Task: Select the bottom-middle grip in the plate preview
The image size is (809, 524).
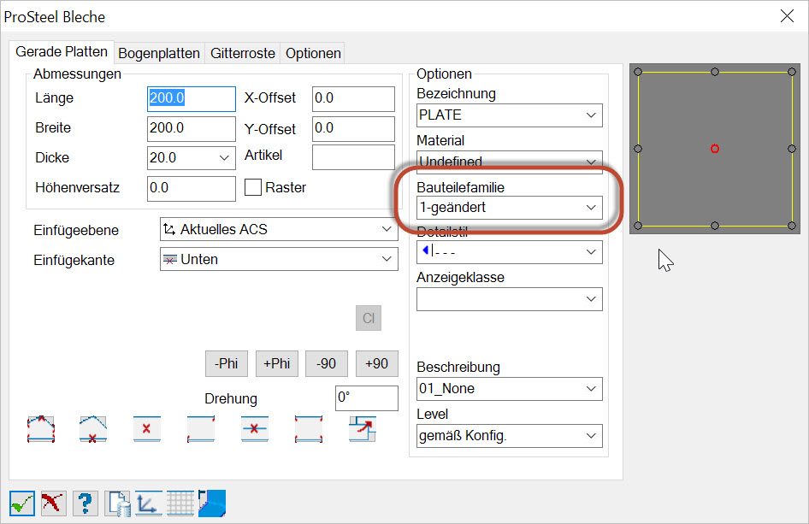Action: coord(715,226)
